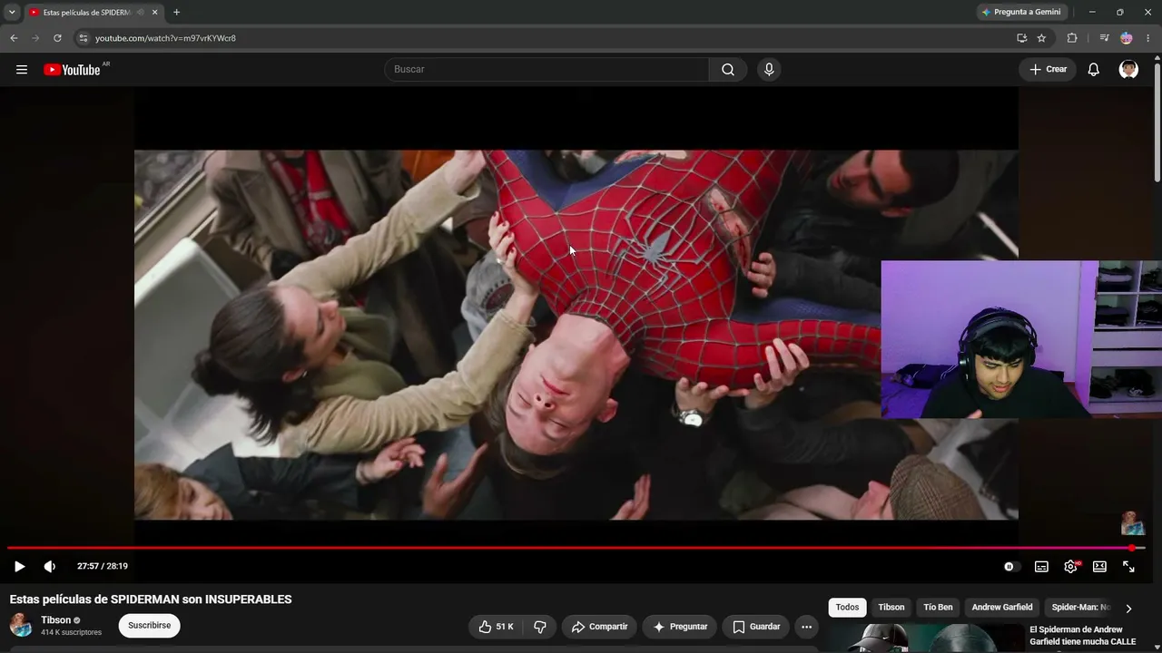The height and width of the screenshot is (653, 1162).
Task: Mute the video volume
Action: coord(50,566)
